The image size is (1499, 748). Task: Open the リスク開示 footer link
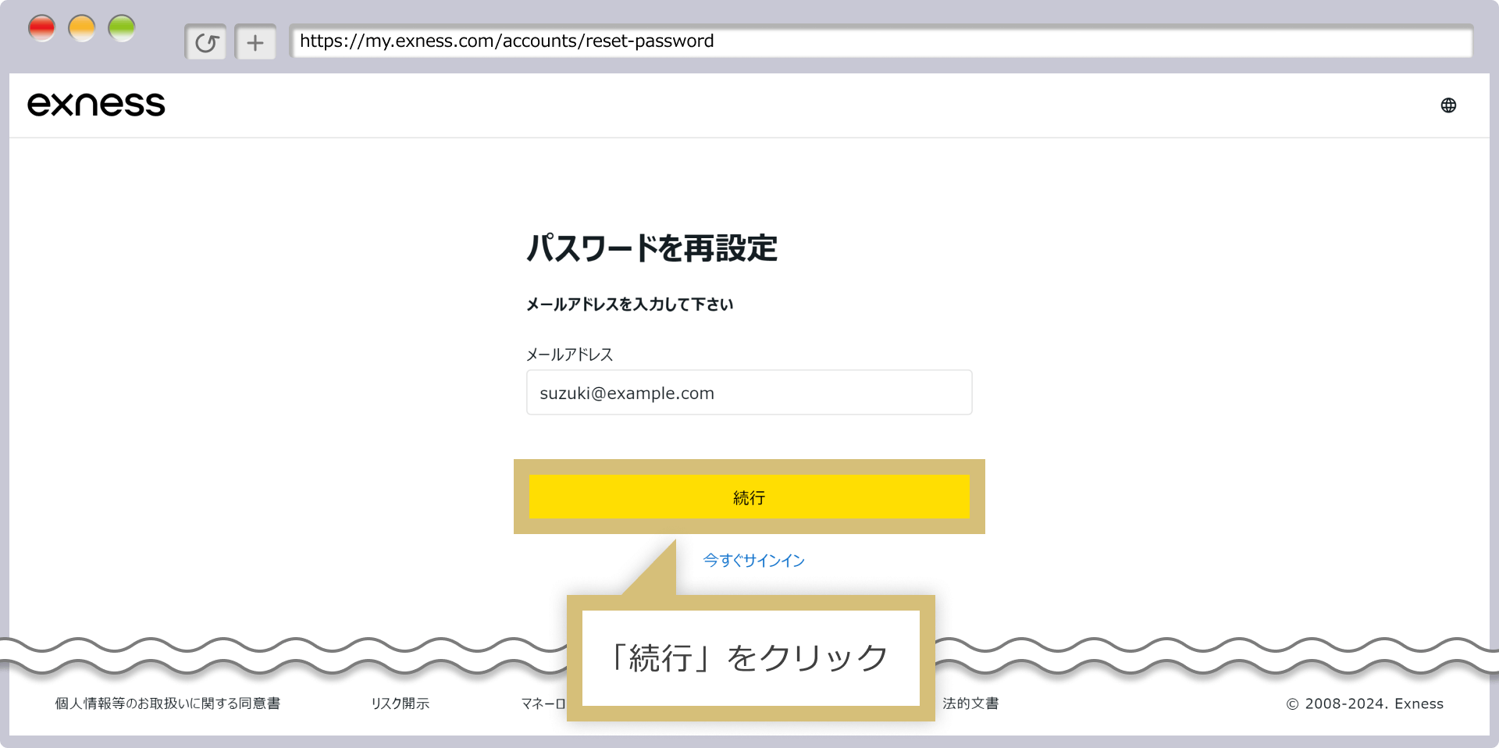[400, 703]
